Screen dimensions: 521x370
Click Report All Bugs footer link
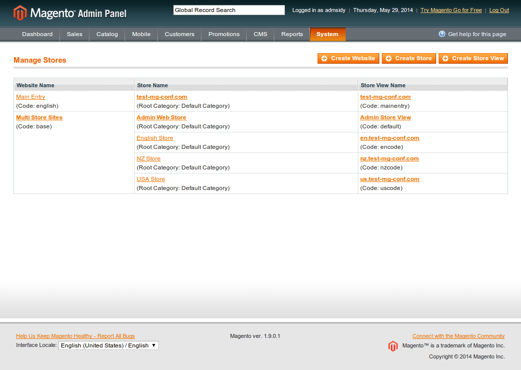(x=75, y=336)
